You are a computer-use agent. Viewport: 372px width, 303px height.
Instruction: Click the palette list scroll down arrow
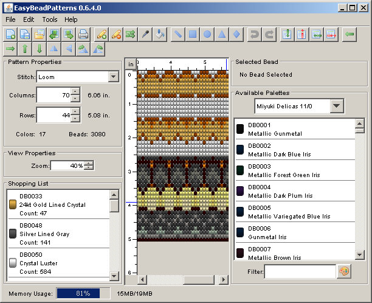coord(360,255)
